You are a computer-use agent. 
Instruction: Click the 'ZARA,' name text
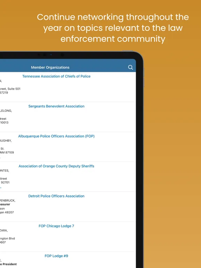(4, 230)
